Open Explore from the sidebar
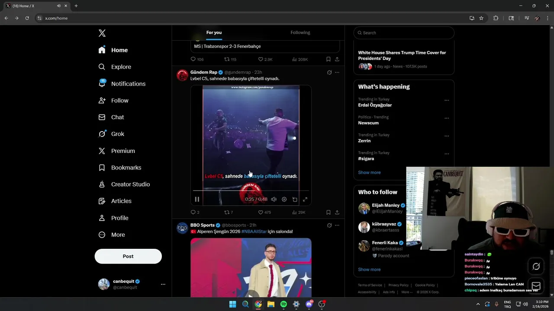 [x=115, y=67]
